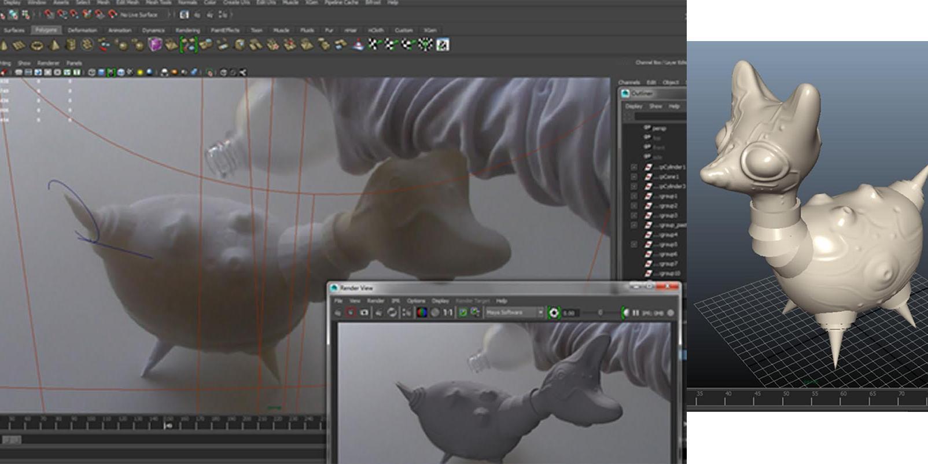928x464 pixels.
Task: Adjust the Render View exposure slider
Action: [600, 312]
